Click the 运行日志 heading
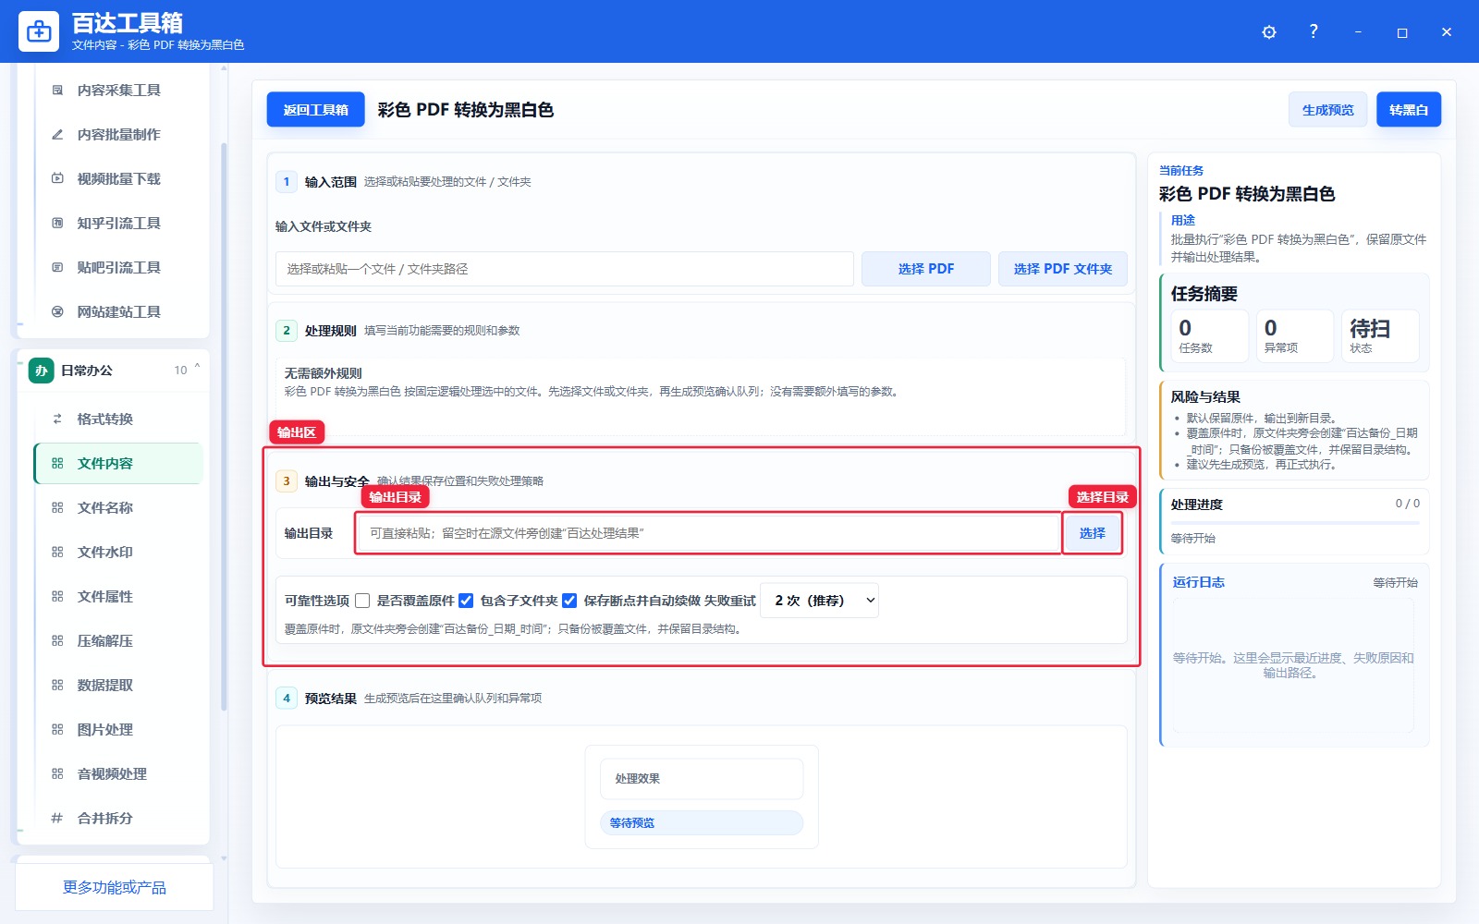 (x=1198, y=582)
